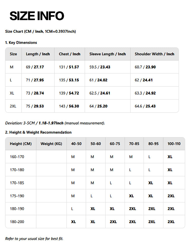This screenshot has width=190, height=249.
Task: Click the Deviation 3-5CM note text
Action: [x=55, y=123]
